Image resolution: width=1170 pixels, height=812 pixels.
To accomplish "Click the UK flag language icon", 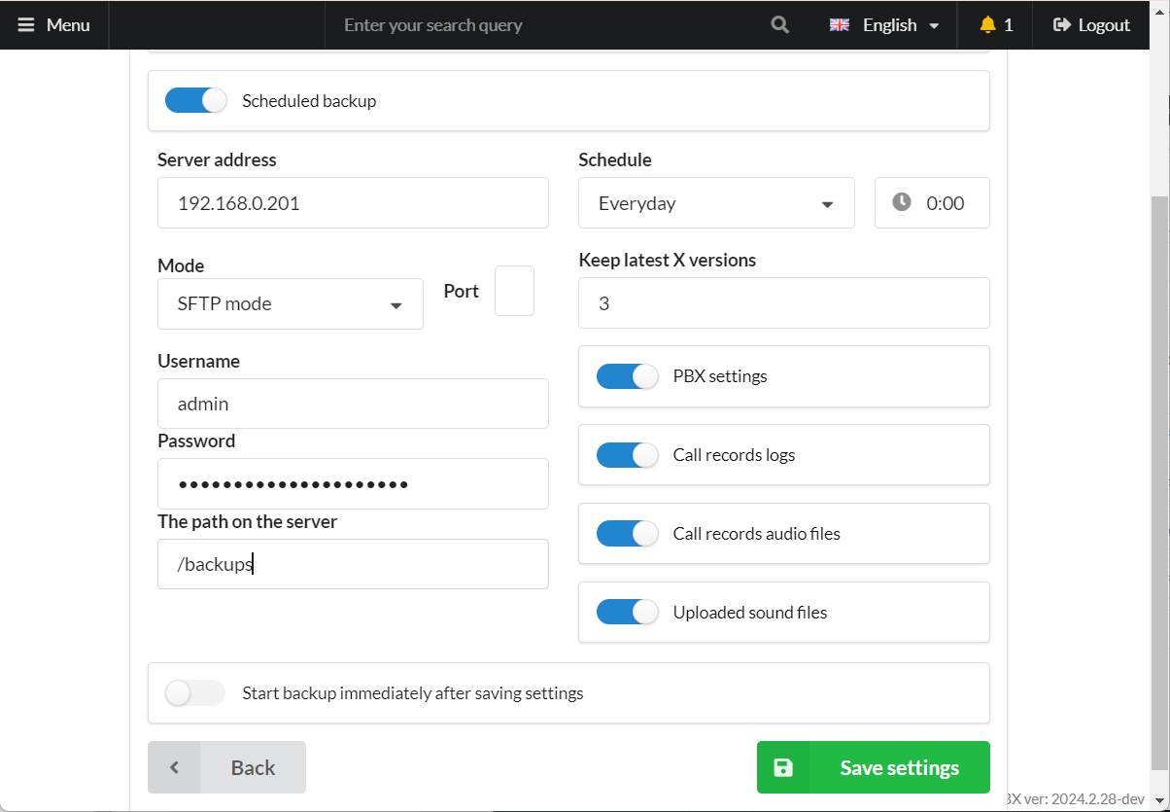I will pos(840,25).
